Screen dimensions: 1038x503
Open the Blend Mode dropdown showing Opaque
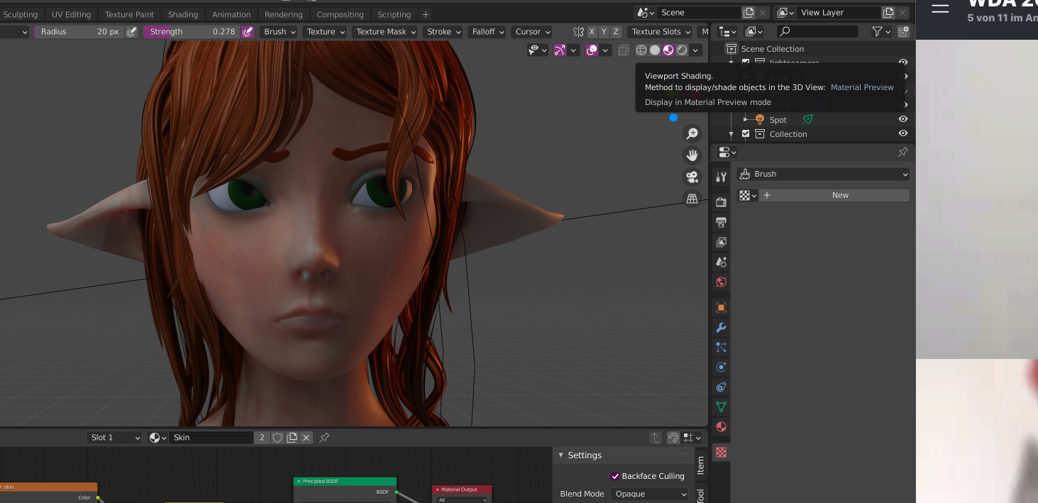(x=648, y=494)
